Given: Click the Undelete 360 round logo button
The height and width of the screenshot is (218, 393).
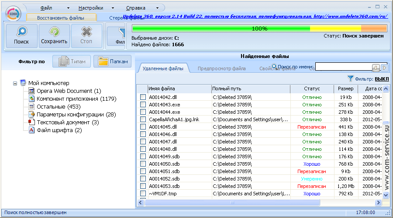Looking at the screenshot, I should pyautogui.click(x=13, y=14).
